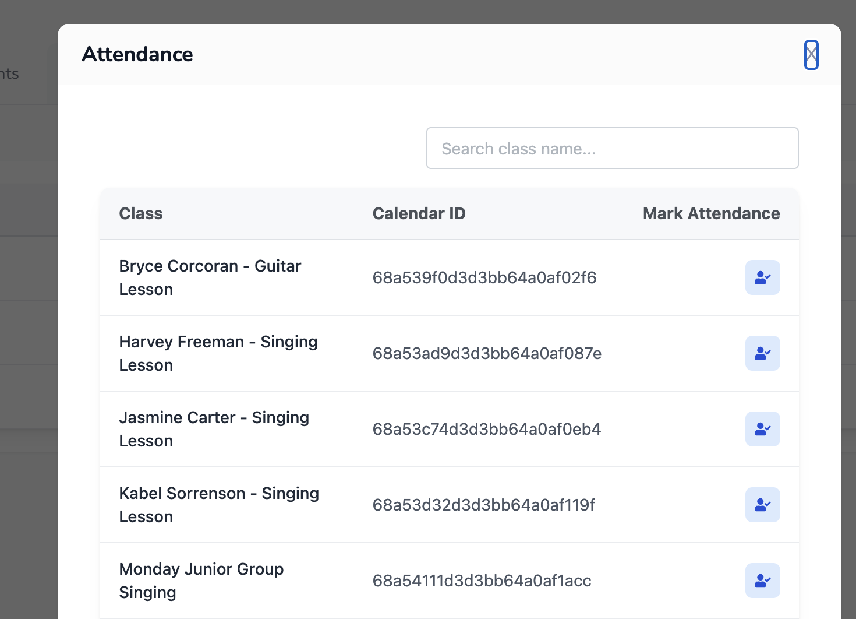856x619 pixels.
Task: Focus the Search class name field
Action: tap(612, 149)
